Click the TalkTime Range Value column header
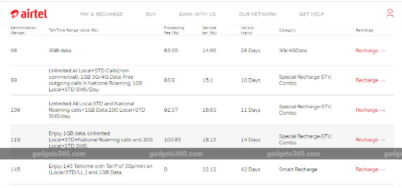402x188 pixels. point(73,30)
